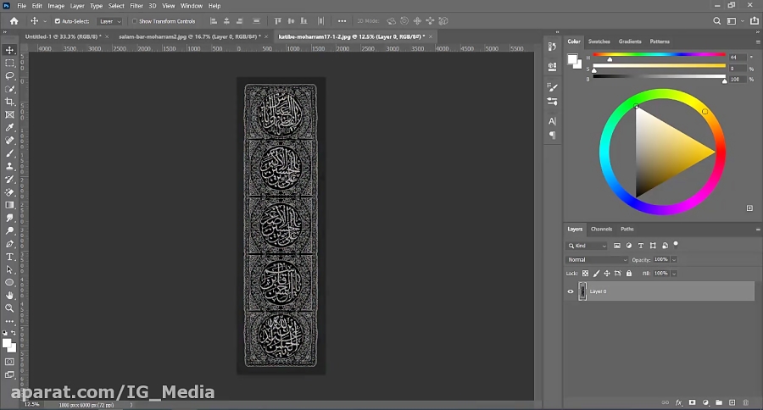Delete layer with trash icon

(x=745, y=402)
